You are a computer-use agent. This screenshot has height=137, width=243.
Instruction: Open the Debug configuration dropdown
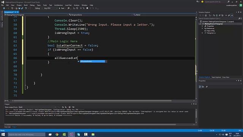coord(38,8)
